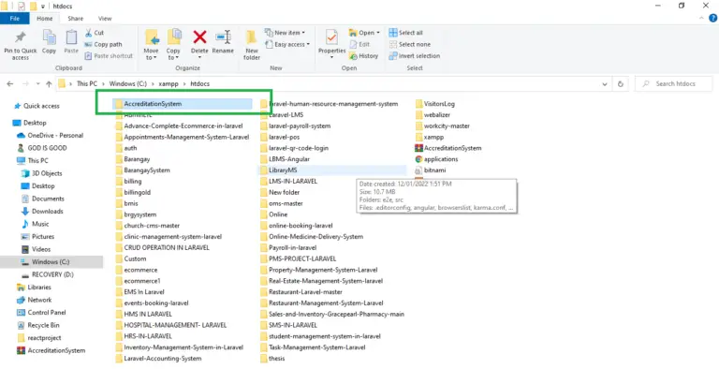Viewport: 719px width, 369px height.
Task: Select the reactproject item in navigation pane
Action: point(39,338)
